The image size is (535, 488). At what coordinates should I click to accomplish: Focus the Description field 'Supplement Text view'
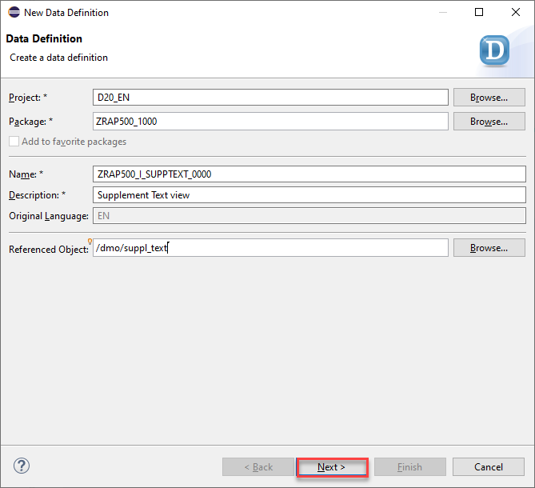click(x=309, y=195)
